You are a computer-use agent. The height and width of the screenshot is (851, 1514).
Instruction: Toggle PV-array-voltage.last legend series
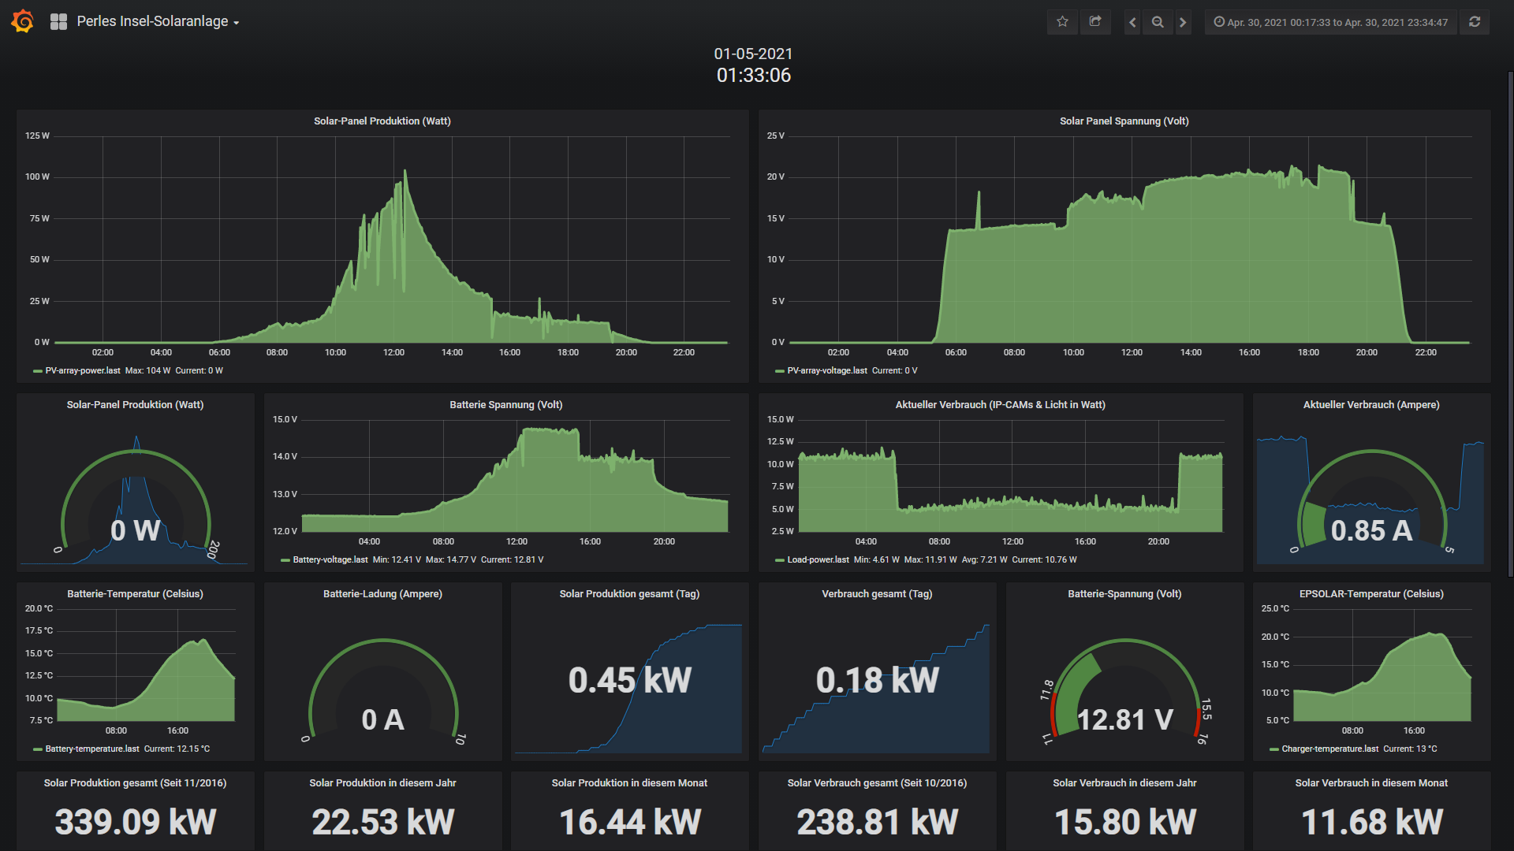(x=826, y=370)
